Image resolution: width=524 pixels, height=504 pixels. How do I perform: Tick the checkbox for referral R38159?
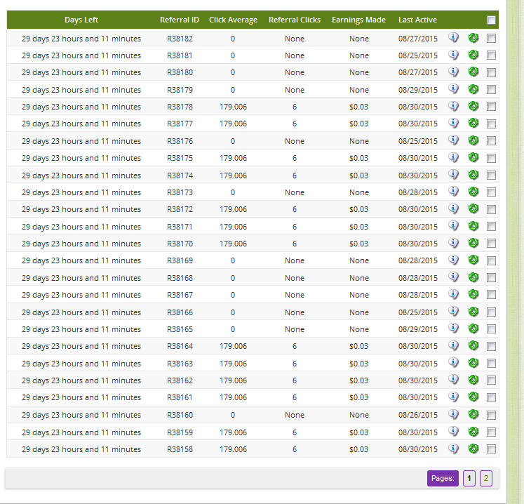point(491,432)
